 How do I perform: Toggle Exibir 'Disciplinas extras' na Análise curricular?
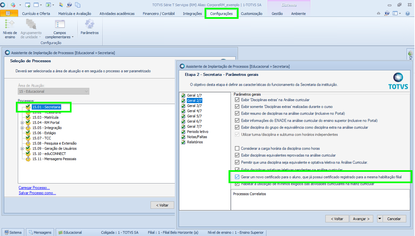(x=237, y=100)
